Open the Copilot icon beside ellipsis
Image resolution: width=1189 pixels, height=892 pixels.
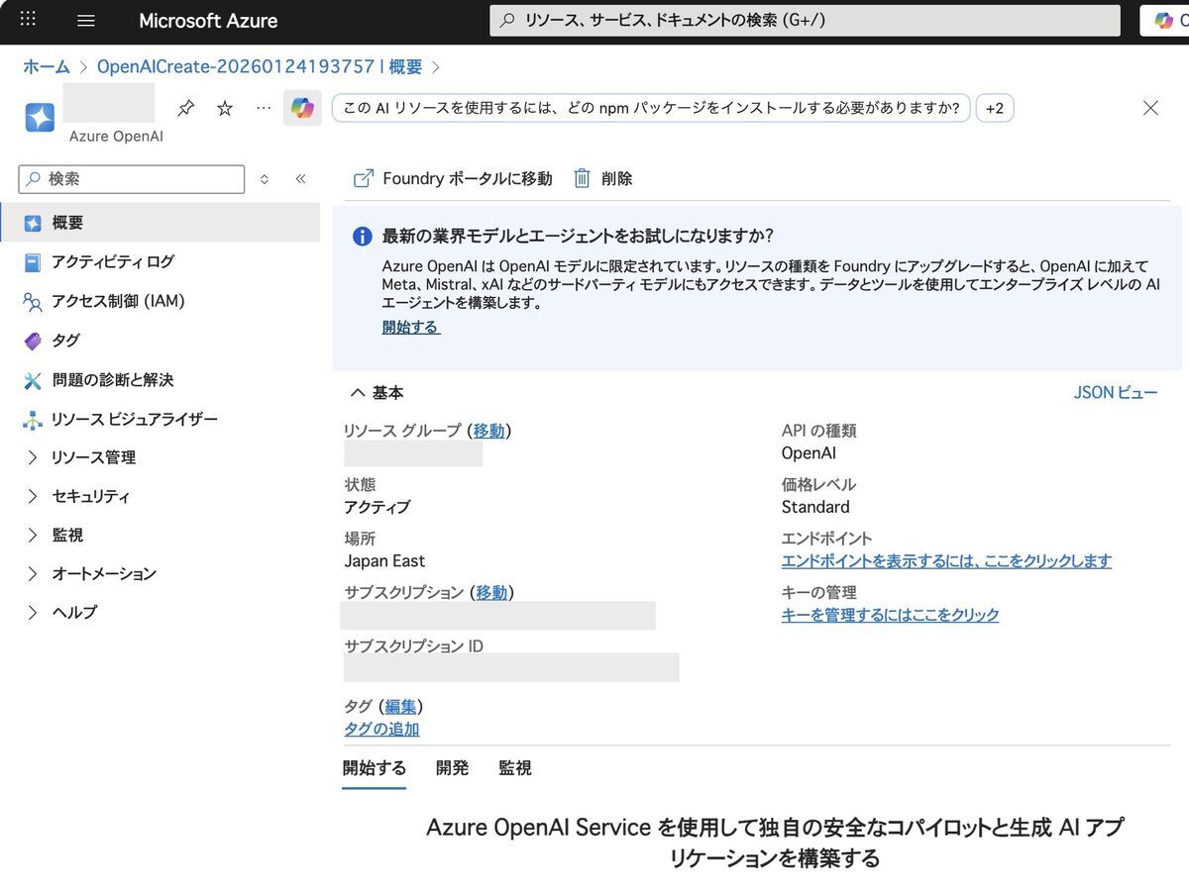point(302,108)
